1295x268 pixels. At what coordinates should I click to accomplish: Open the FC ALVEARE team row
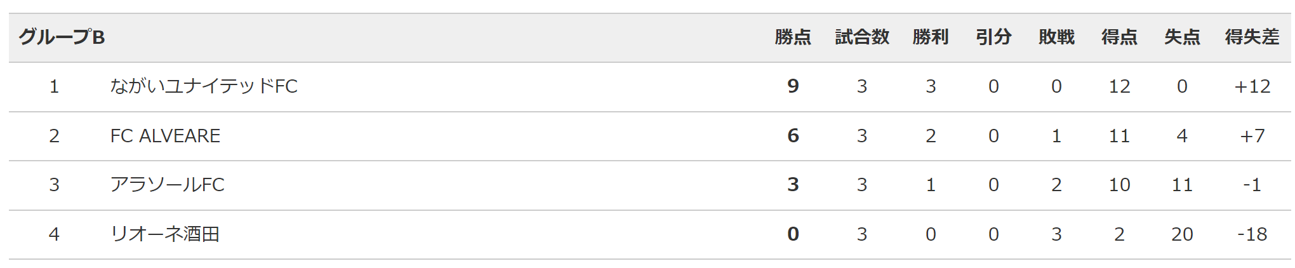pos(650,136)
